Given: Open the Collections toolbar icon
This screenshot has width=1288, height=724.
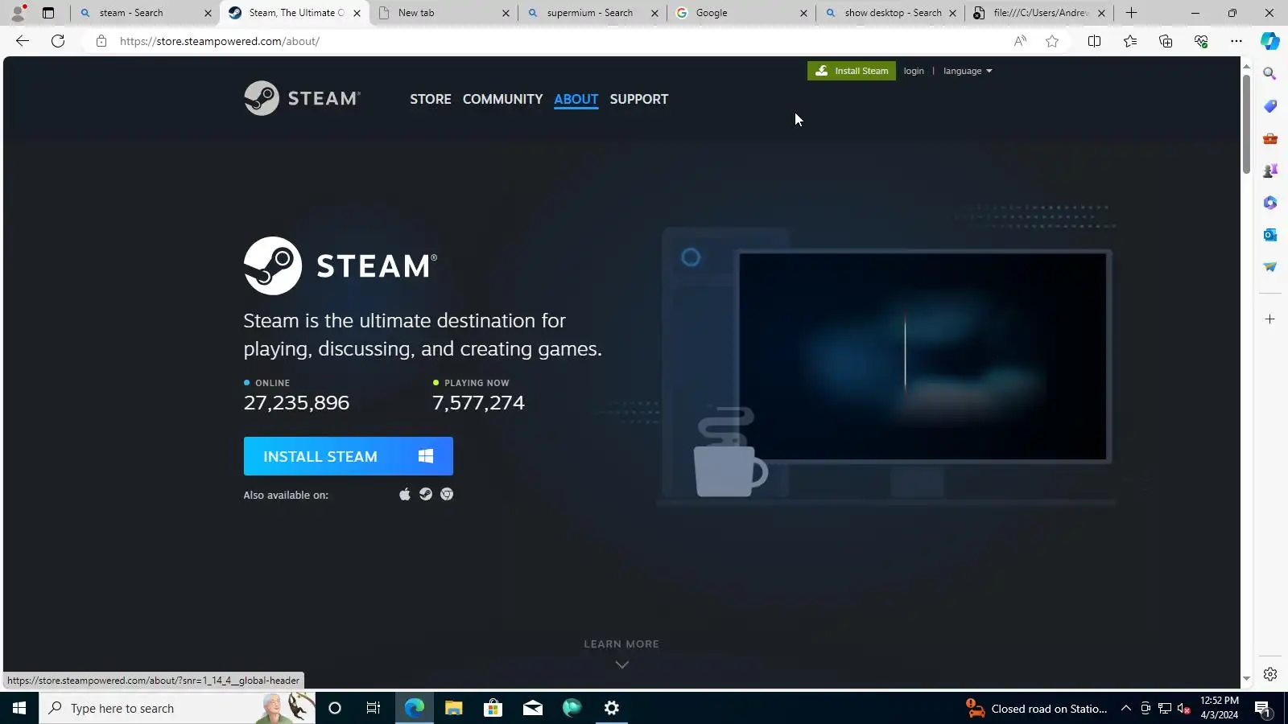Looking at the screenshot, I should click(x=1166, y=41).
